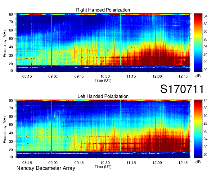Screen dimensions: 211x172
Task: Click the "12:45" time tick on lower plot
Action: (183, 163)
